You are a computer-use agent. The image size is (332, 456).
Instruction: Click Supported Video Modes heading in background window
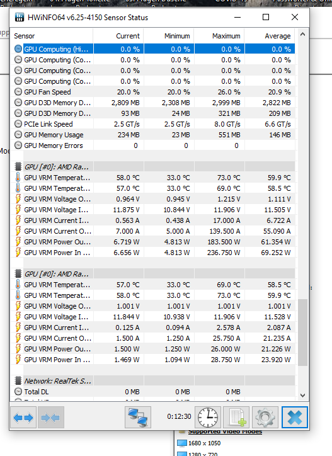(x=225, y=431)
